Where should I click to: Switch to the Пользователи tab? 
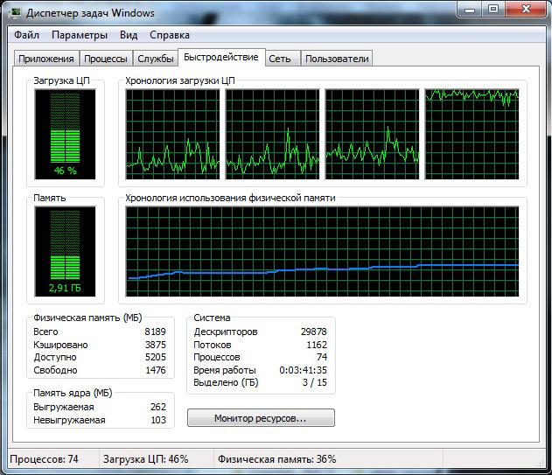(x=337, y=59)
